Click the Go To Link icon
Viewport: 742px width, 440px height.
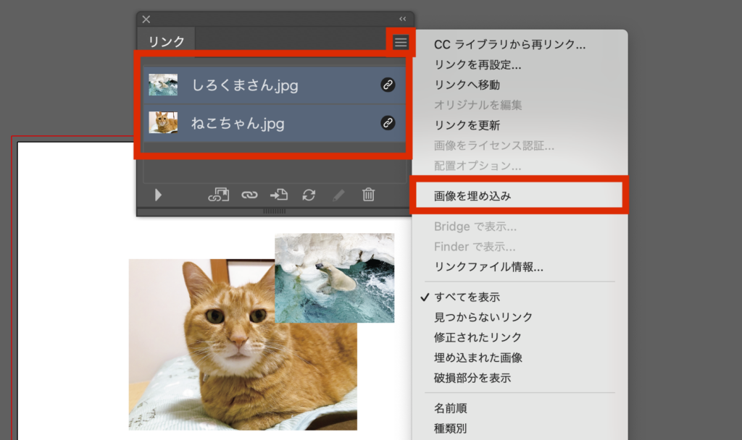click(279, 195)
